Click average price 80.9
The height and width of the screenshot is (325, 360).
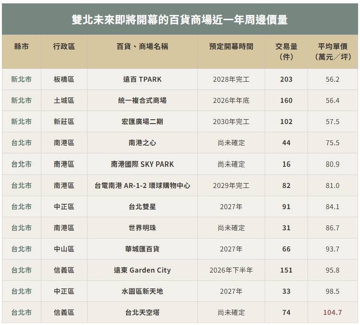tap(333, 164)
